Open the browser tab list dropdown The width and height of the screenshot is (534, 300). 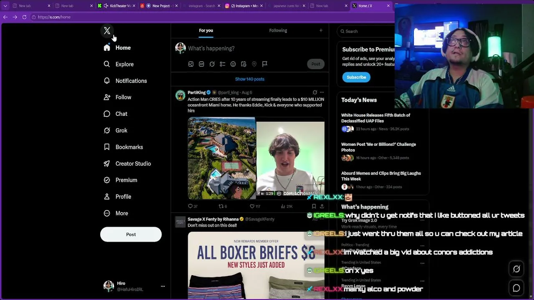click(x=5, y=6)
